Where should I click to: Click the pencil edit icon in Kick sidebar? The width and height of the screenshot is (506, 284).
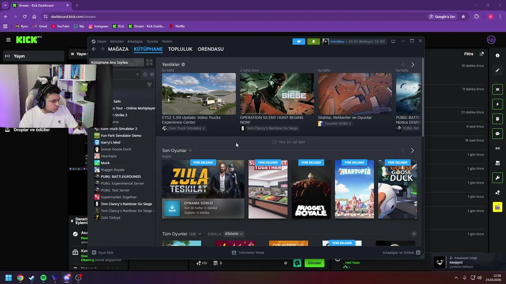tap(497, 70)
